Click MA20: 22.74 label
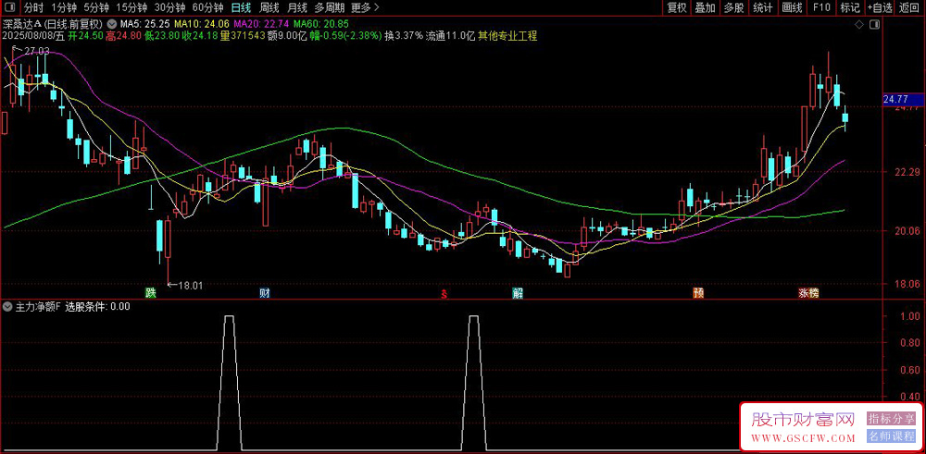The width and height of the screenshot is (926, 454). tap(262, 25)
